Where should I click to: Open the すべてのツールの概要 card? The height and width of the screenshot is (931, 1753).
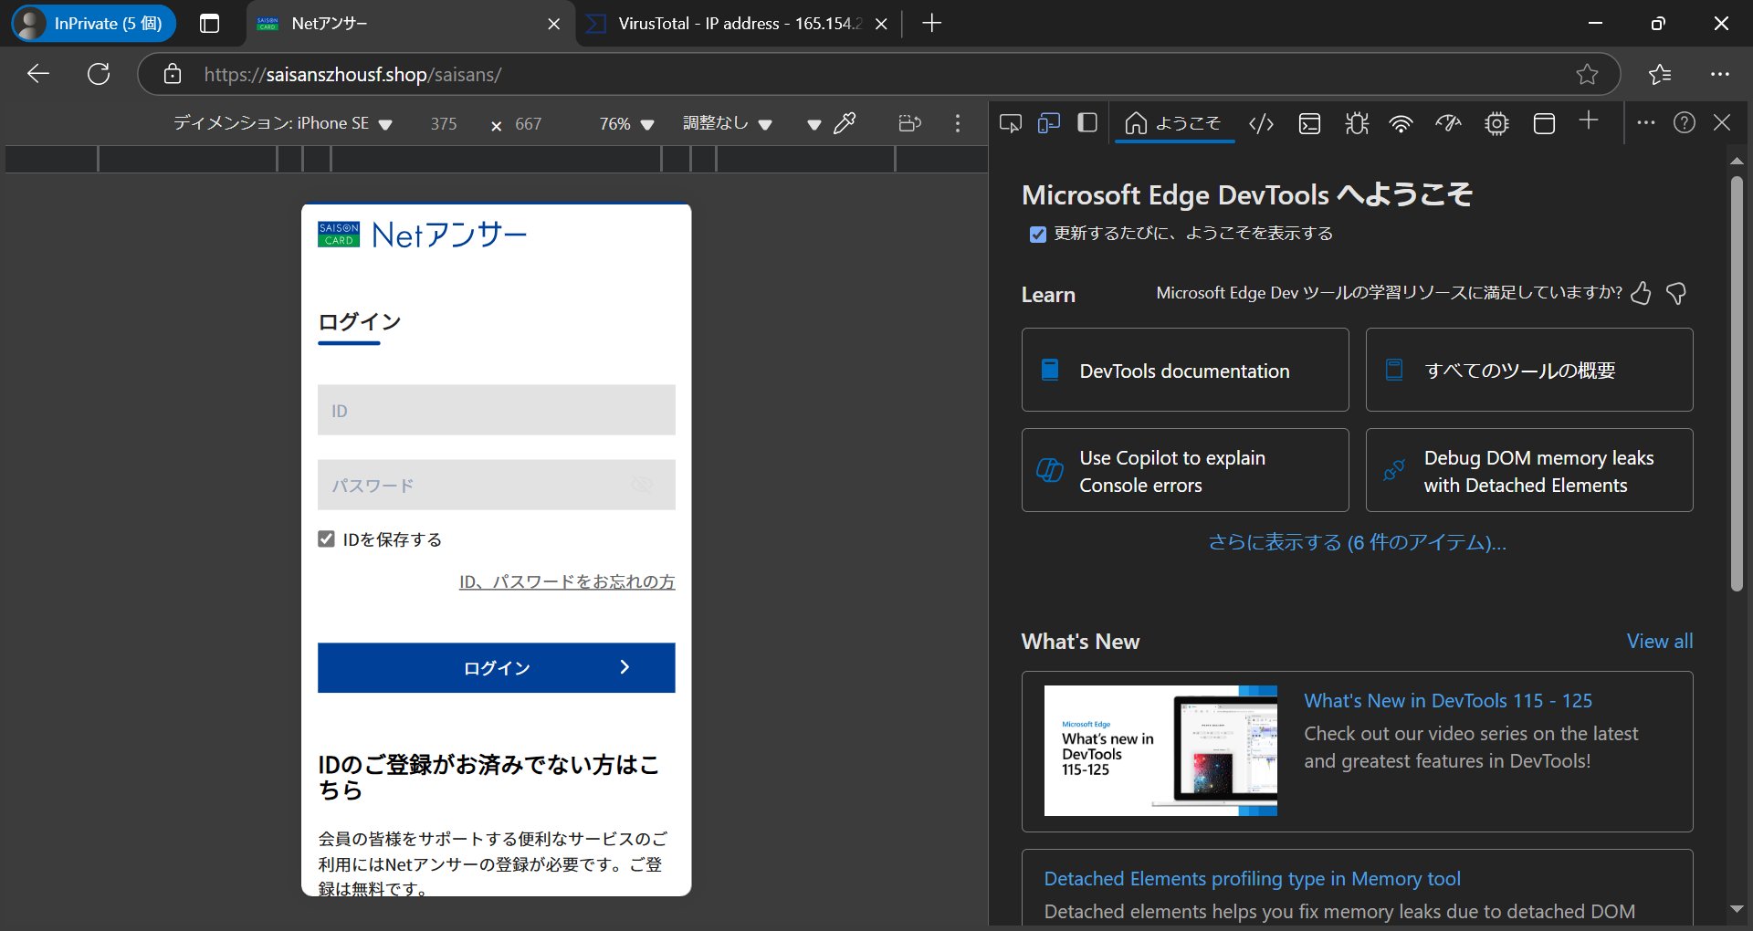click(1528, 370)
